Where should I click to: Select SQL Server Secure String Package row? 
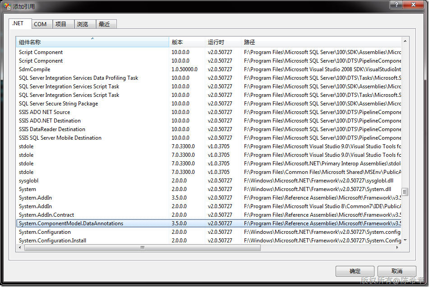click(209, 104)
